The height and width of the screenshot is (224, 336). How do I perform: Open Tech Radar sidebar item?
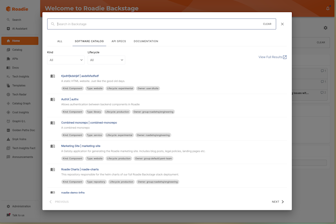coord(17,95)
